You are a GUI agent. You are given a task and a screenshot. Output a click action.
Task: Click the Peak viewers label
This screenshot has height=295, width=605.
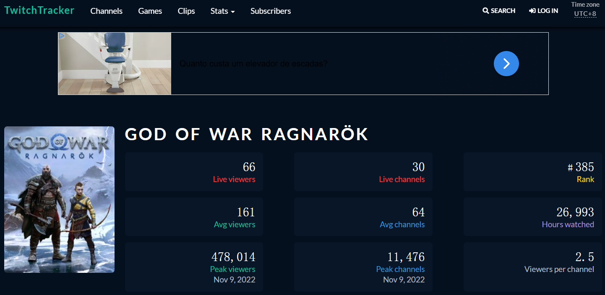click(x=232, y=269)
